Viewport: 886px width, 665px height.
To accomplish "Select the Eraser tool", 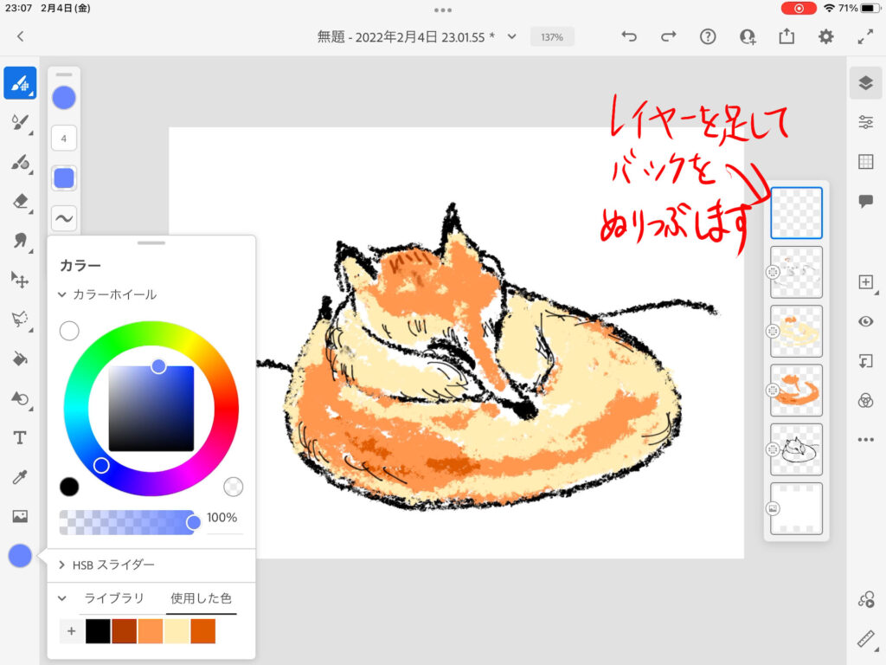I will [x=20, y=201].
